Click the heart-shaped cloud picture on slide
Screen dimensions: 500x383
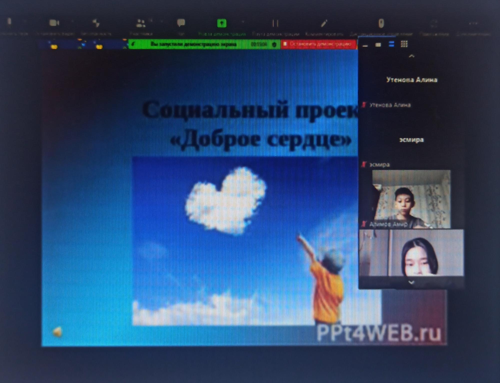[226, 201]
